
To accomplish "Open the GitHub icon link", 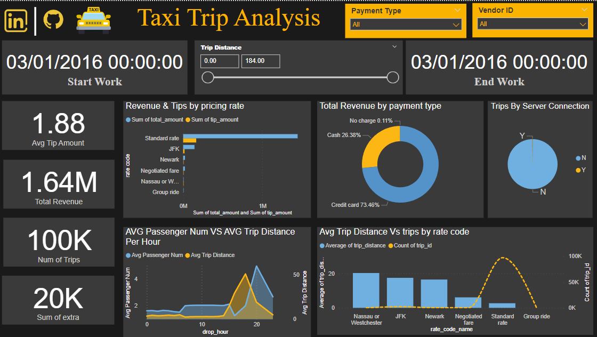I will (53, 20).
